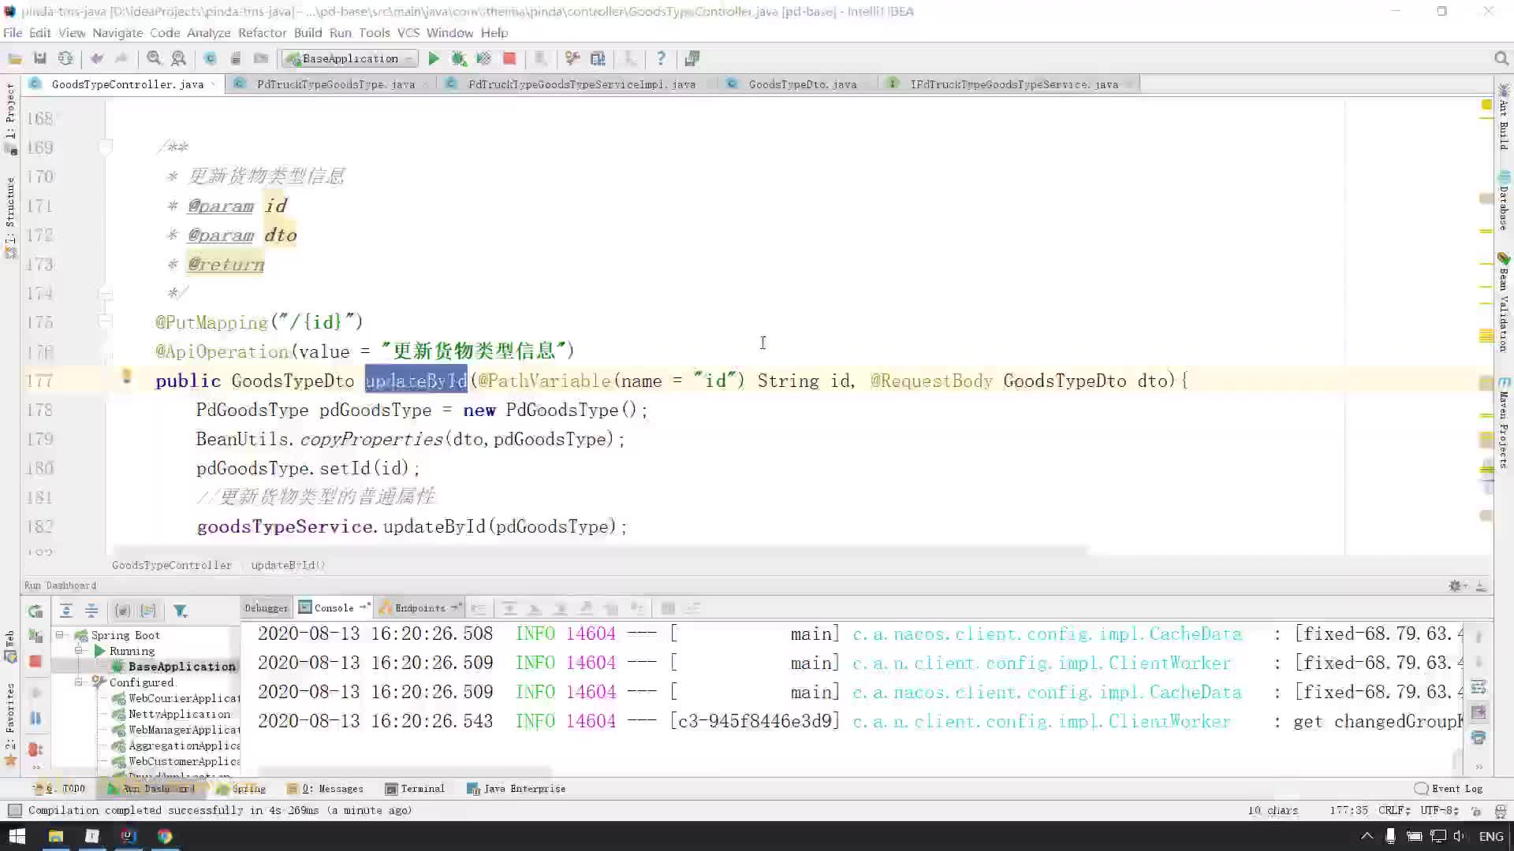The width and height of the screenshot is (1514, 851).
Task: Navigate back using the Back arrow icon
Action: pyautogui.click(x=97, y=58)
